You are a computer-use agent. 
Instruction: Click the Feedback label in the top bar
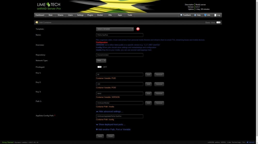187,15
